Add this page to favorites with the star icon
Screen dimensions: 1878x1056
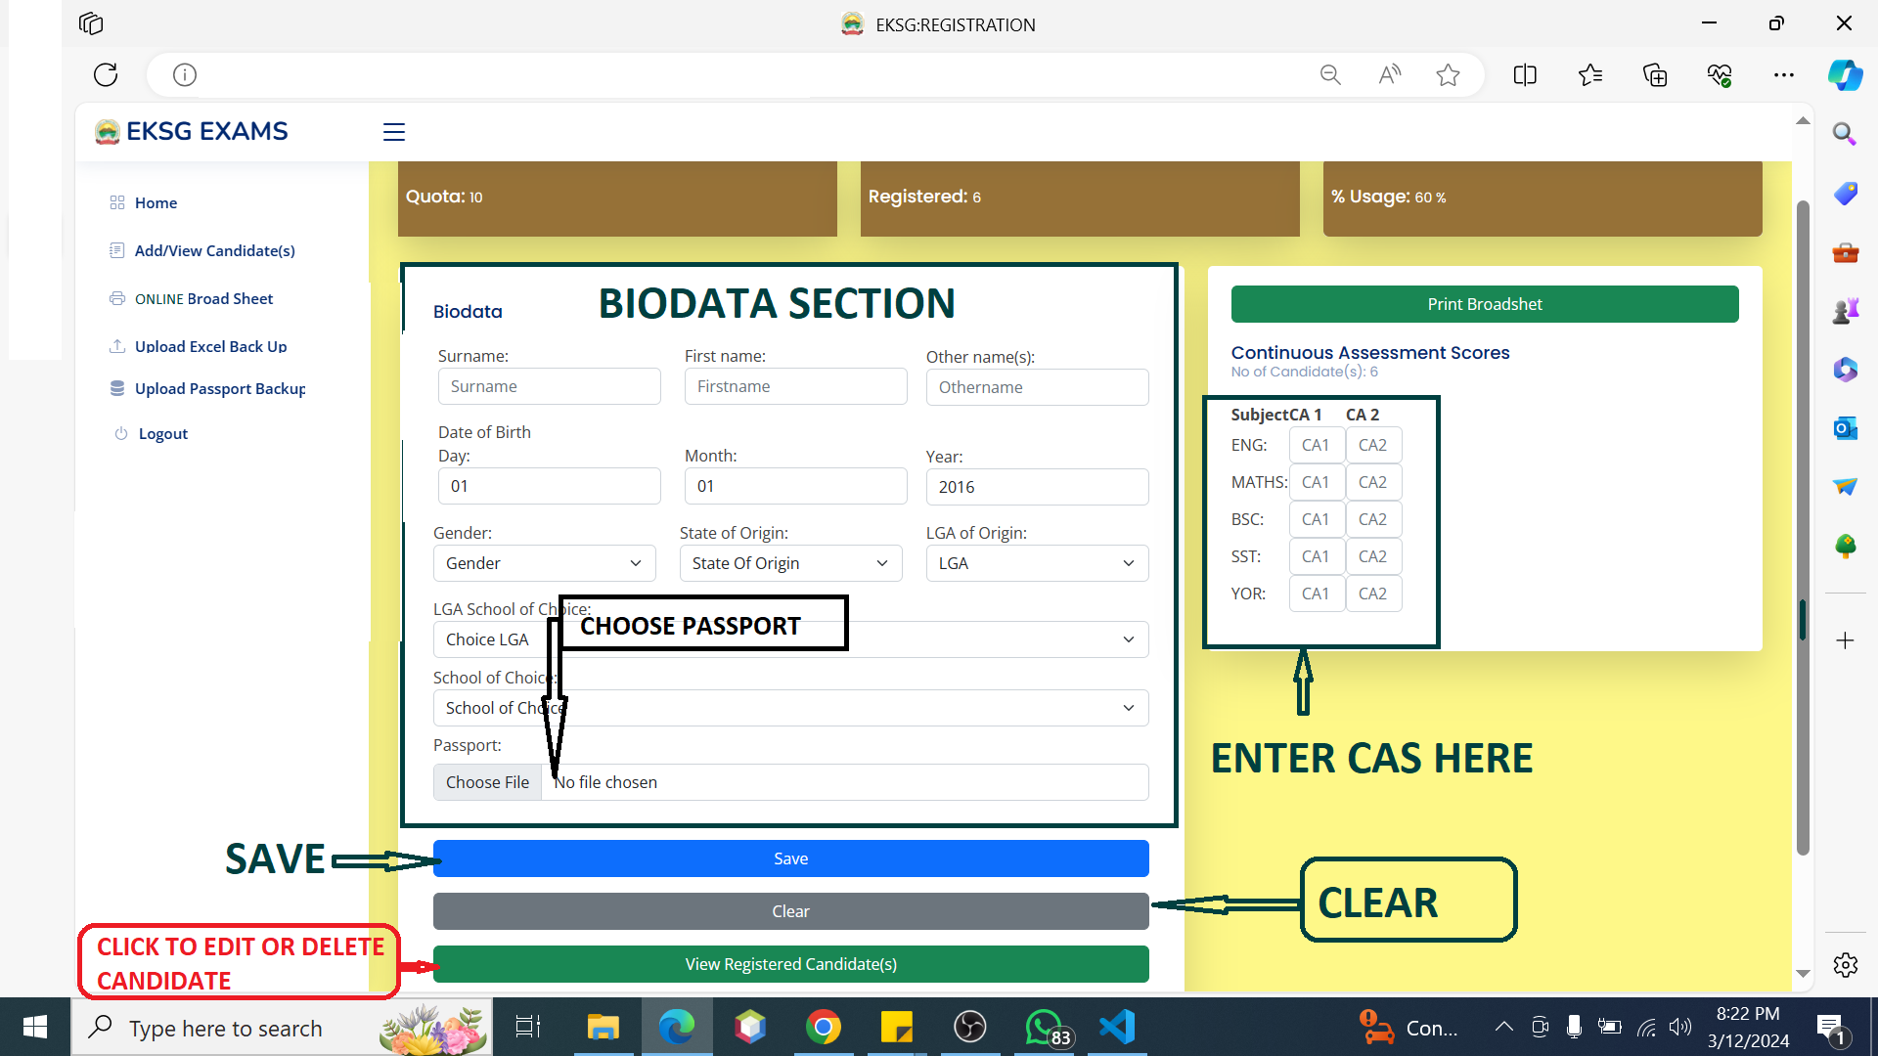[x=1448, y=74]
